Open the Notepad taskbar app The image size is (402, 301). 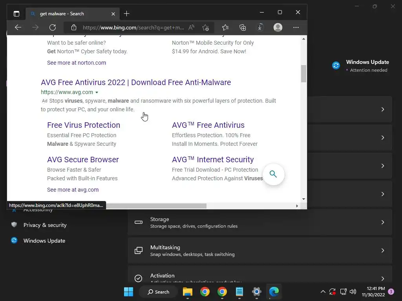[239, 292]
